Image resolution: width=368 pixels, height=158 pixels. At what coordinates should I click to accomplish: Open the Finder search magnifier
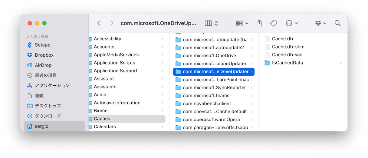337,23
